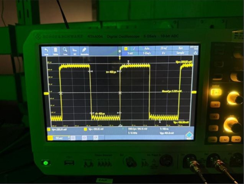Viewport: 244px width, 184px height.
Task: Tap the trigger position marker atop the grid
Action: 120,58
